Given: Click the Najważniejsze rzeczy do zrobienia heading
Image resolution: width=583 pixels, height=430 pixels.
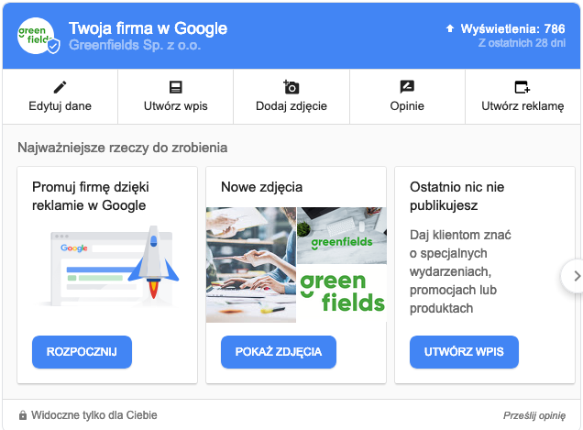Looking at the screenshot, I should click(x=122, y=148).
